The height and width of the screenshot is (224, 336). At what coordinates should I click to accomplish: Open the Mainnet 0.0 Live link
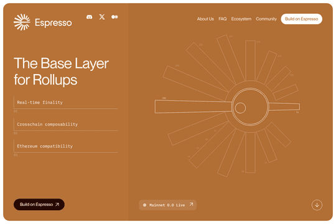(167, 205)
